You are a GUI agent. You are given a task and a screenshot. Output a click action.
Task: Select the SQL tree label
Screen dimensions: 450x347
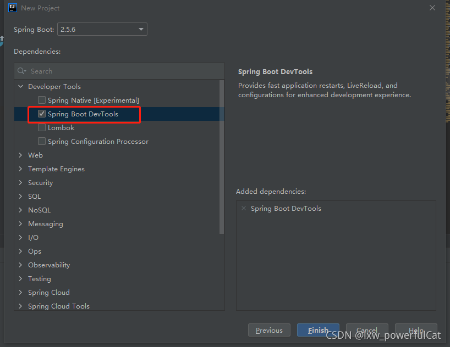(x=35, y=196)
